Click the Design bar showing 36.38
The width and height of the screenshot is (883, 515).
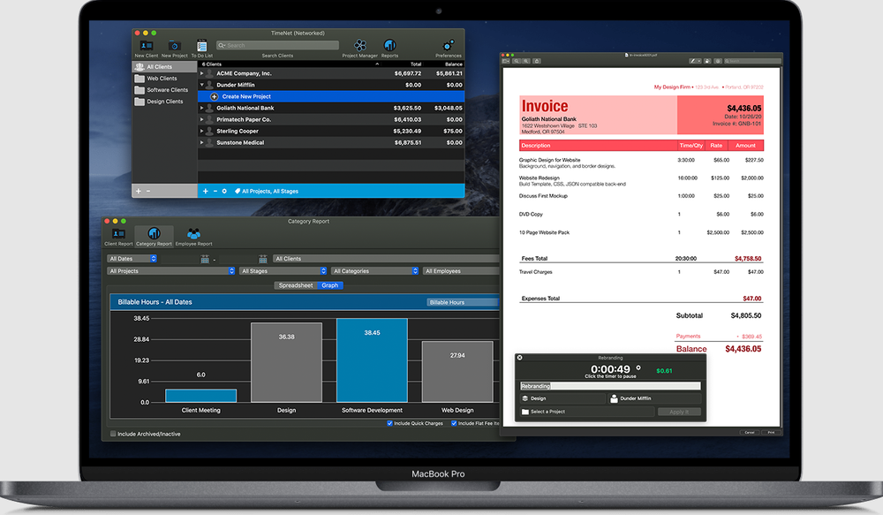pyautogui.click(x=286, y=363)
